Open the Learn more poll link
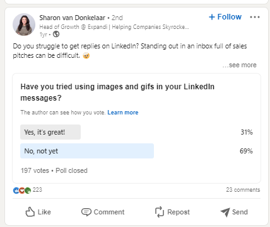The image size is (270, 227). pyautogui.click(x=123, y=113)
